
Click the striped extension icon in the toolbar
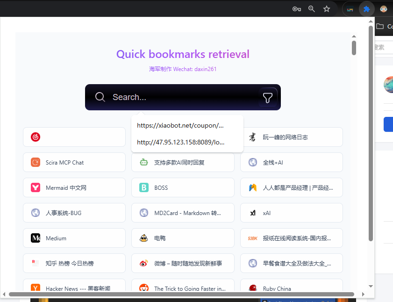[350, 9]
